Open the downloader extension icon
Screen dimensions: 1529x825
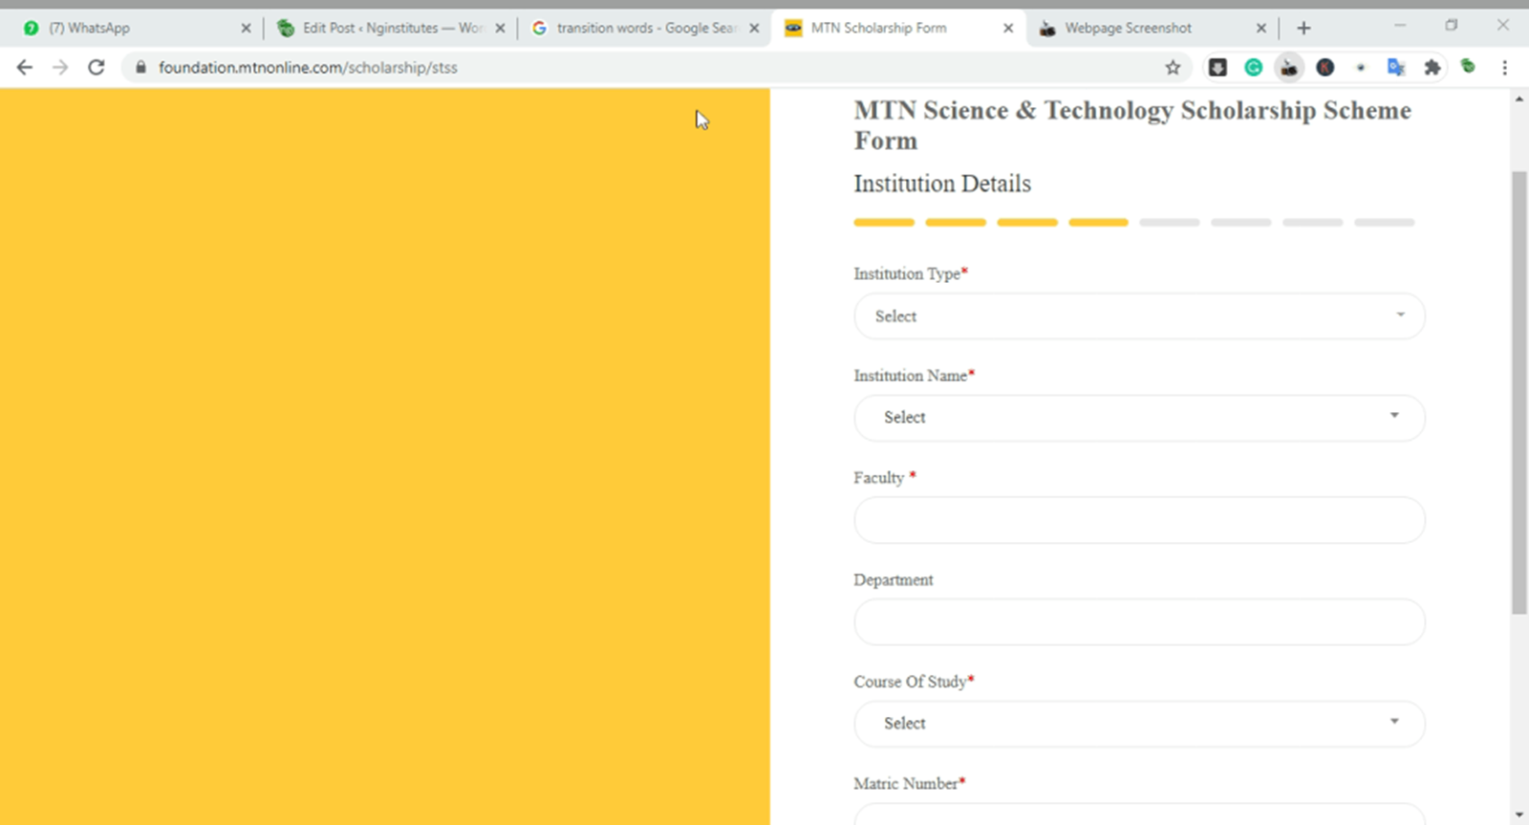click(x=1217, y=67)
